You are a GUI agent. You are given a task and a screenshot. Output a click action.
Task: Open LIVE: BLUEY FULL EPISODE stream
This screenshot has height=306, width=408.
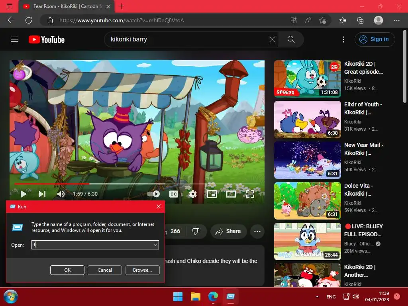click(363, 230)
